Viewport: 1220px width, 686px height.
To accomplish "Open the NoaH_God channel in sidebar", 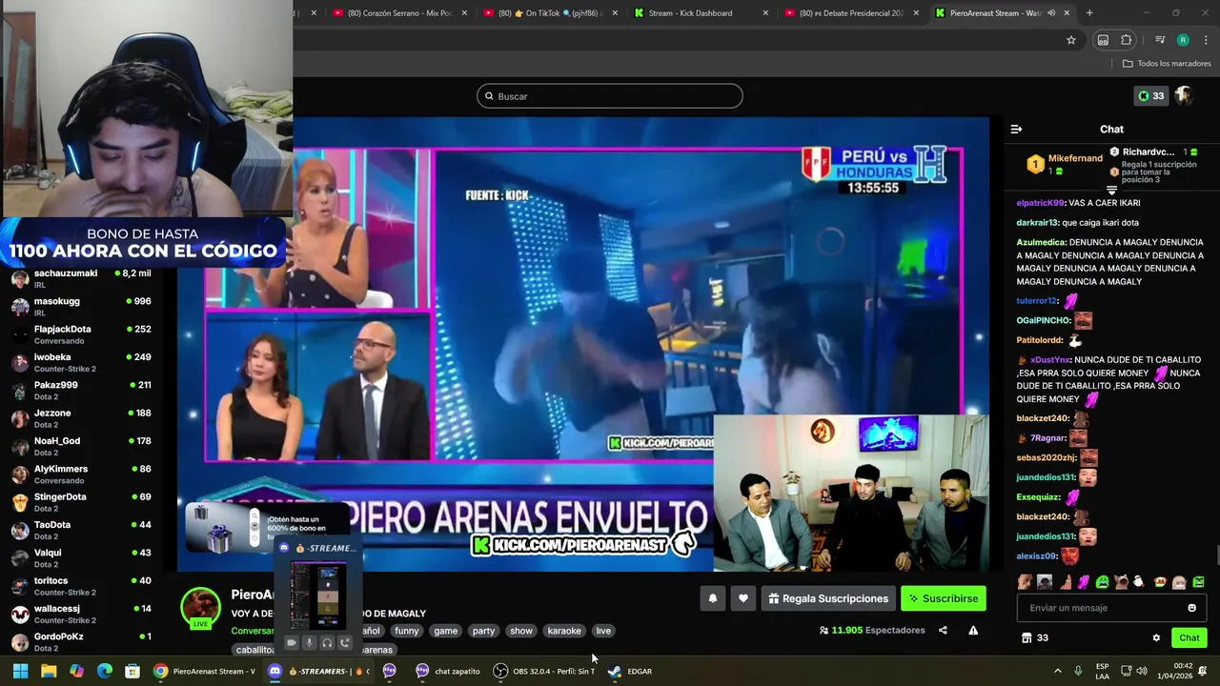I will point(81,446).
